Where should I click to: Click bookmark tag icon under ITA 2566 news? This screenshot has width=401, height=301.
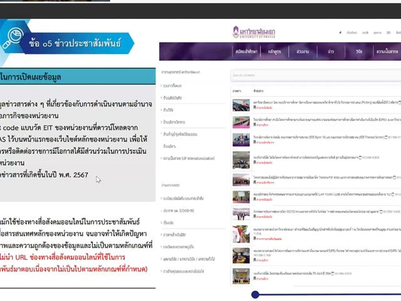pyautogui.click(x=255, y=278)
